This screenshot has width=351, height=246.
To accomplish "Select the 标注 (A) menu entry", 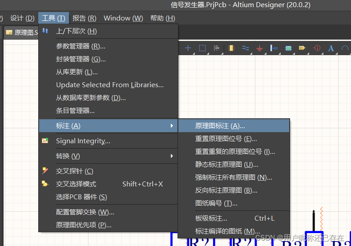I will tap(109, 125).
